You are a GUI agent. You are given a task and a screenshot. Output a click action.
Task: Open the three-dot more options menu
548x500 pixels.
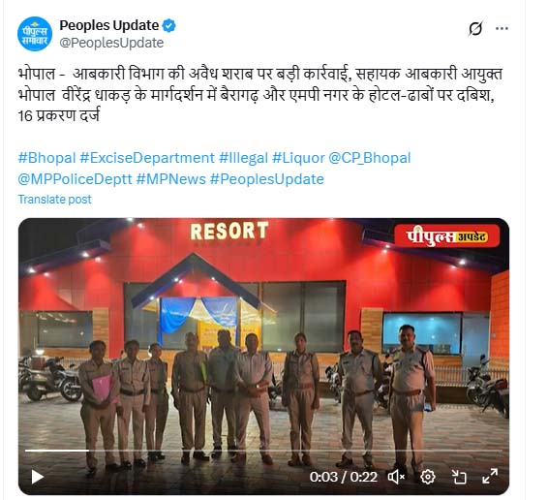point(502,29)
